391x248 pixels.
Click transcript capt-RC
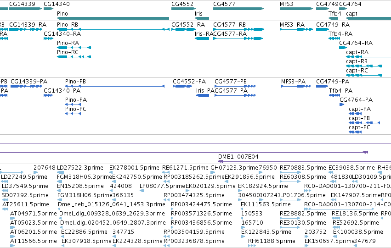pos(364,75)
